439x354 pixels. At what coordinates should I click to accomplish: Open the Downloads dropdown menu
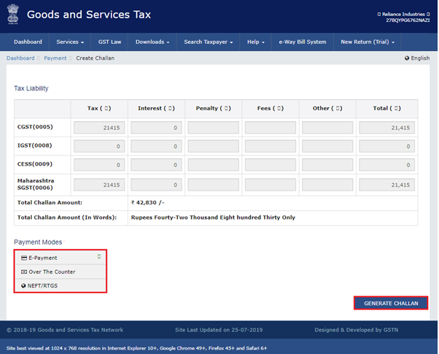pyautogui.click(x=152, y=42)
